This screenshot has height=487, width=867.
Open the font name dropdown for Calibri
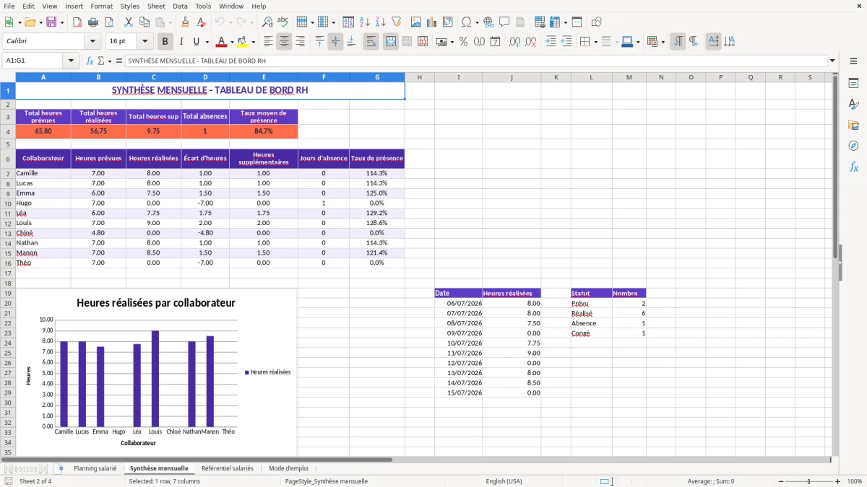(x=92, y=42)
